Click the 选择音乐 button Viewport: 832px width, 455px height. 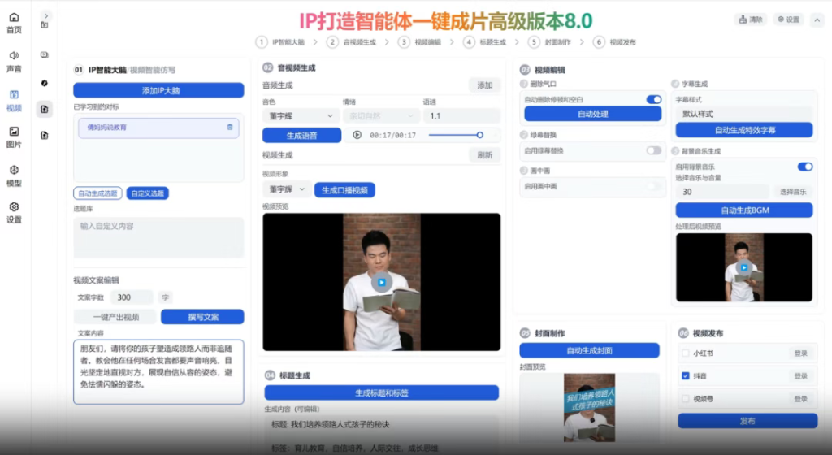(x=793, y=192)
